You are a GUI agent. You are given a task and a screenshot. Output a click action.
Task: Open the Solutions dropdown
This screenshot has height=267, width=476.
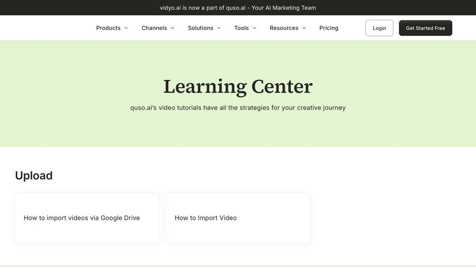click(201, 28)
